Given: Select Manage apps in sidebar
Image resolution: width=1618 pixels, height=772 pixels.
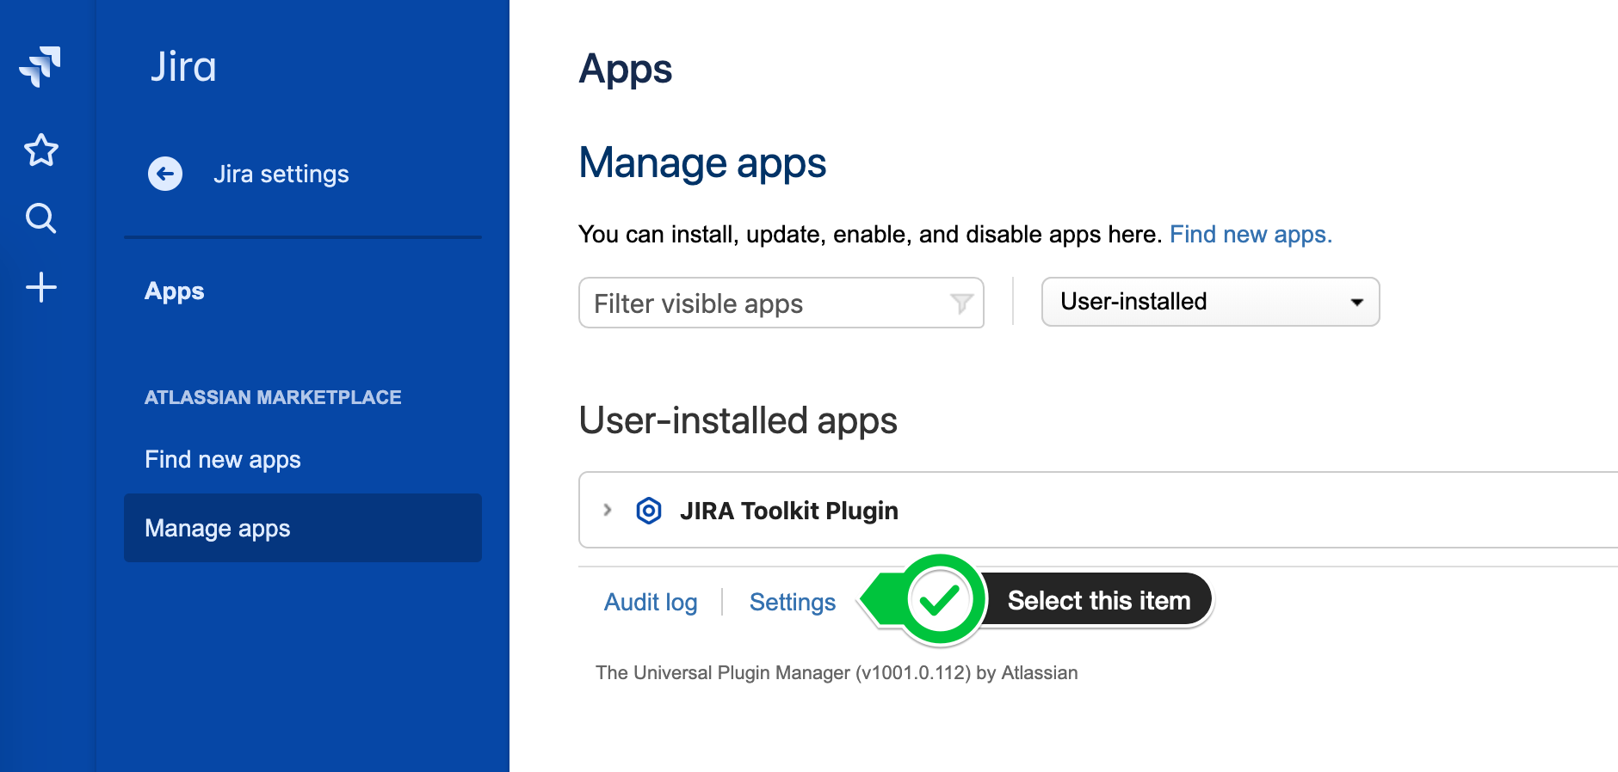Looking at the screenshot, I should [x=303, y=528].
